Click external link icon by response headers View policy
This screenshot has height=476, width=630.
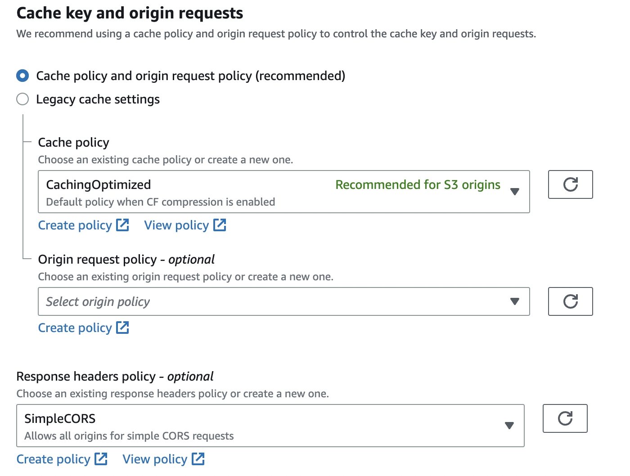tap(198, 459)
